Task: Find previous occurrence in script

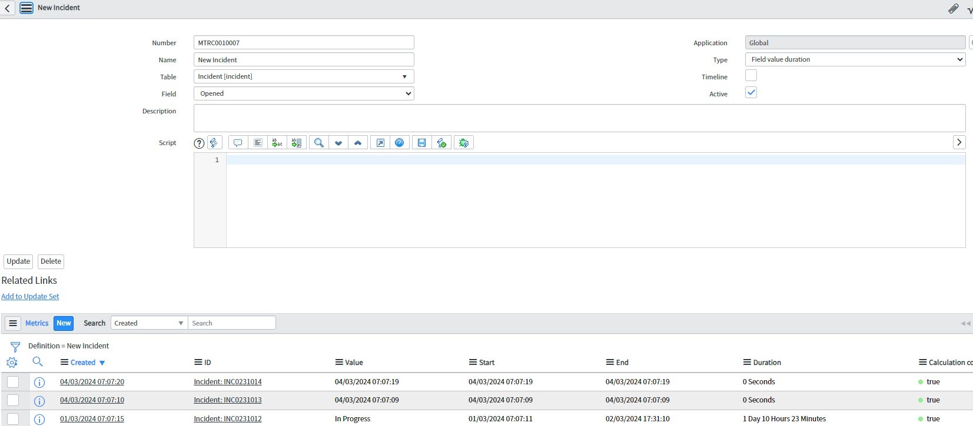Action: point(358,143)
